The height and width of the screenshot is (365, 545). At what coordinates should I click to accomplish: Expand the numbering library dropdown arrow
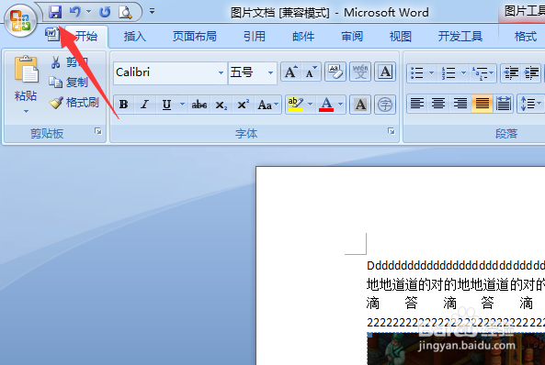[x=463, y=72]
